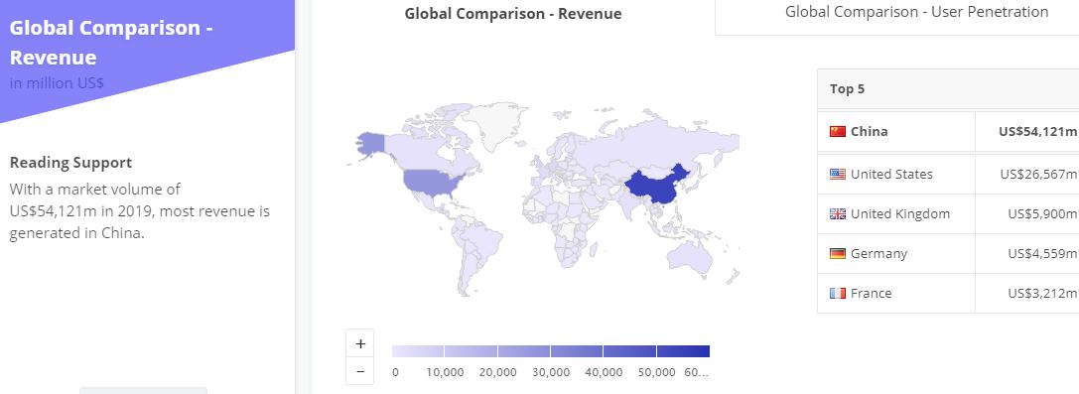This screenshot has height=394, width=1079.
Task: Click the United Kingdom flag icon
Action: [838, 213]
